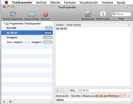
Task: Open the Apple menu
Action: click(6, 2)
